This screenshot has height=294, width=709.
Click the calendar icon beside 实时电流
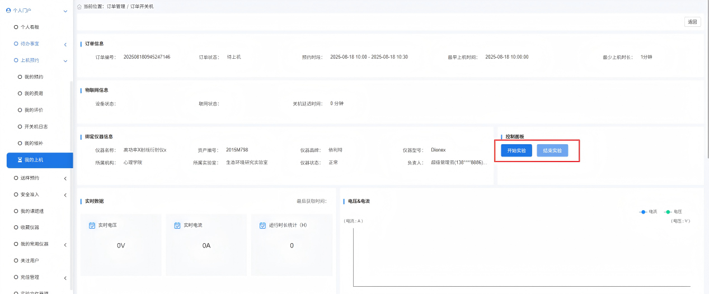(x=177, y=225)
